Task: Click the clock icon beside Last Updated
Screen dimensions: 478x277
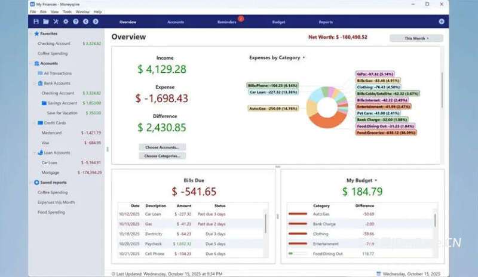Action: point(114,274)
